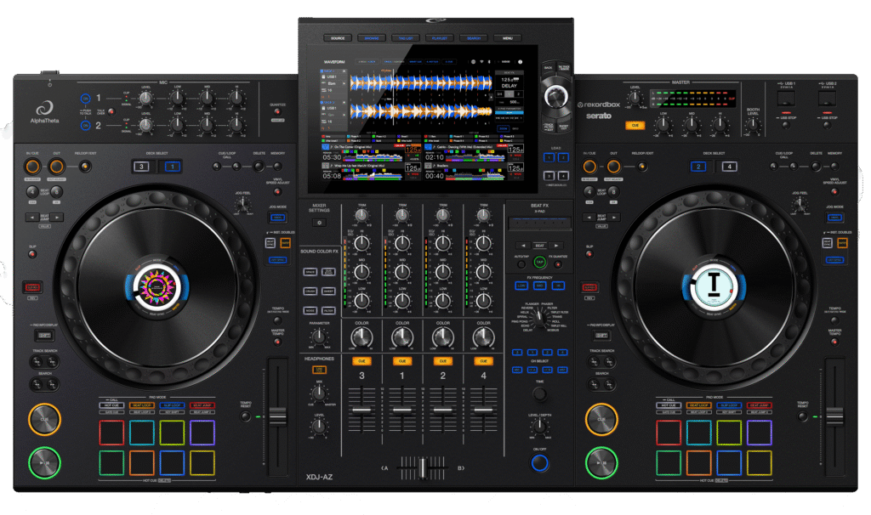Screen dimensions: 871x515
Task: Select deck 3 on left Deck Select
Action: tap(143, 167)
